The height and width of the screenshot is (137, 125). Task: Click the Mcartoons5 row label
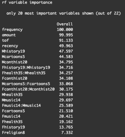coord(13,57)
